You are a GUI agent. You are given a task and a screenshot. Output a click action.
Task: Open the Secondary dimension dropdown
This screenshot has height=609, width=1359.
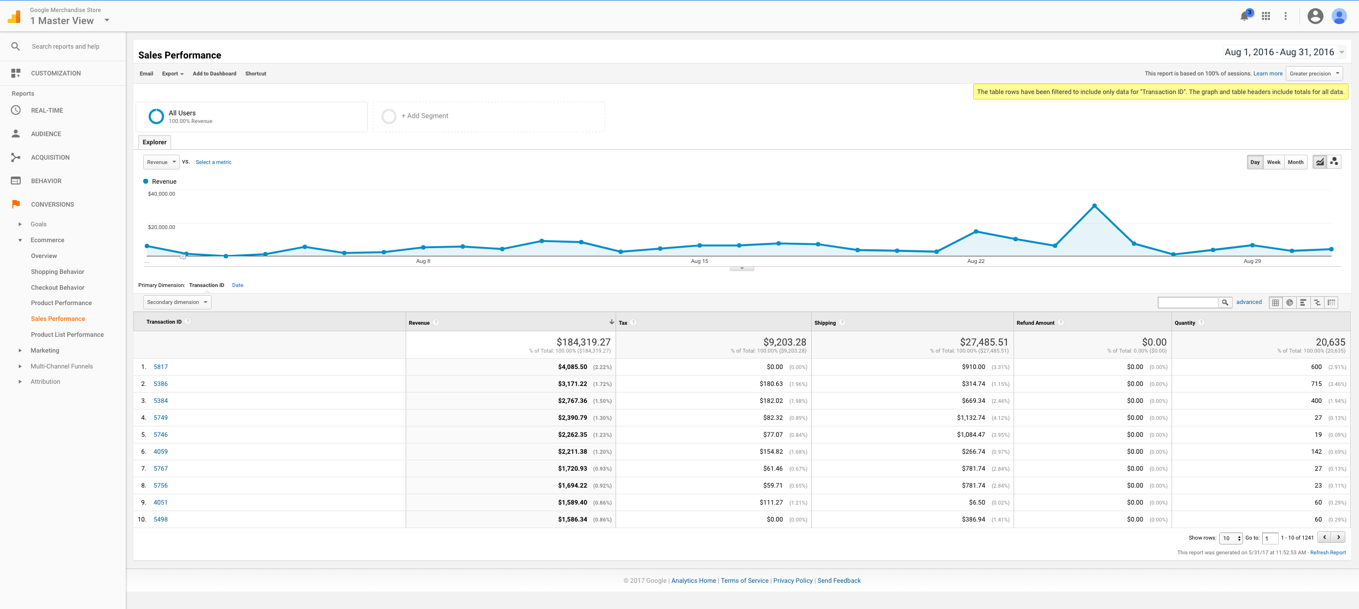(x=177, y=302)
